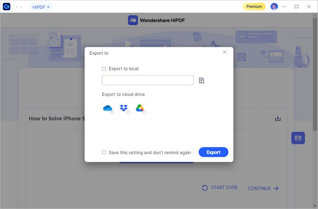Check Save this setting and don't remind again
318x209 pixels.
click(x=104, y=153)
